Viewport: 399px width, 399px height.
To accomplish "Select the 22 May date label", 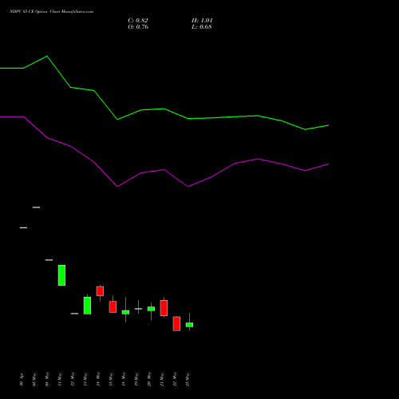I will coord(175,379).
